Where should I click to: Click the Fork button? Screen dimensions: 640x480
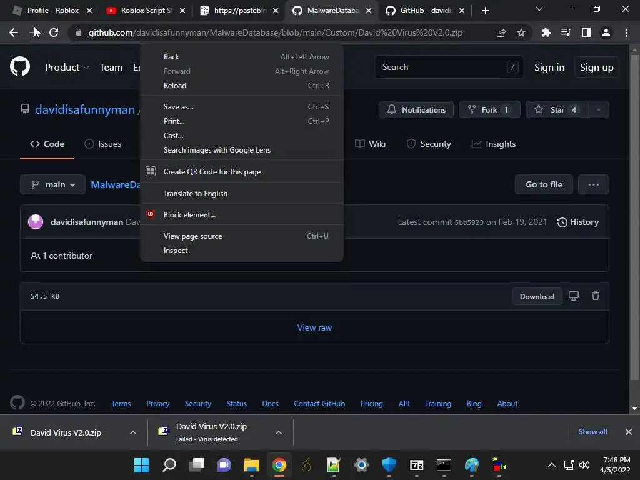489,109
